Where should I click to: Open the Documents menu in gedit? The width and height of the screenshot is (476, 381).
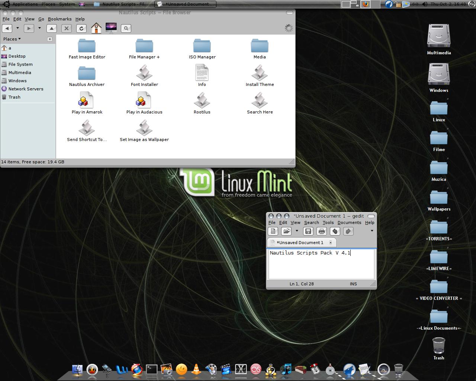point(349,222)
